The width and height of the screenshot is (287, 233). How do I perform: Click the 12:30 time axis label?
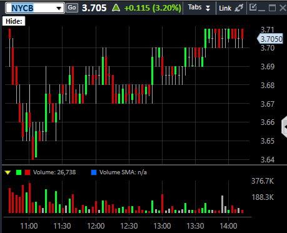[x=129, y=226]
